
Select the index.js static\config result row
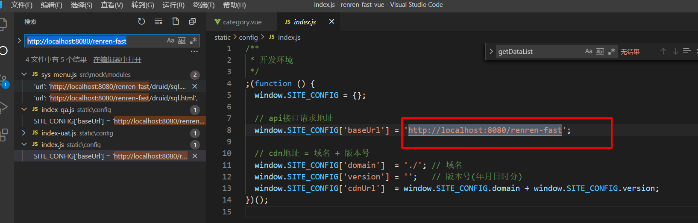click(x=110, y=144)
